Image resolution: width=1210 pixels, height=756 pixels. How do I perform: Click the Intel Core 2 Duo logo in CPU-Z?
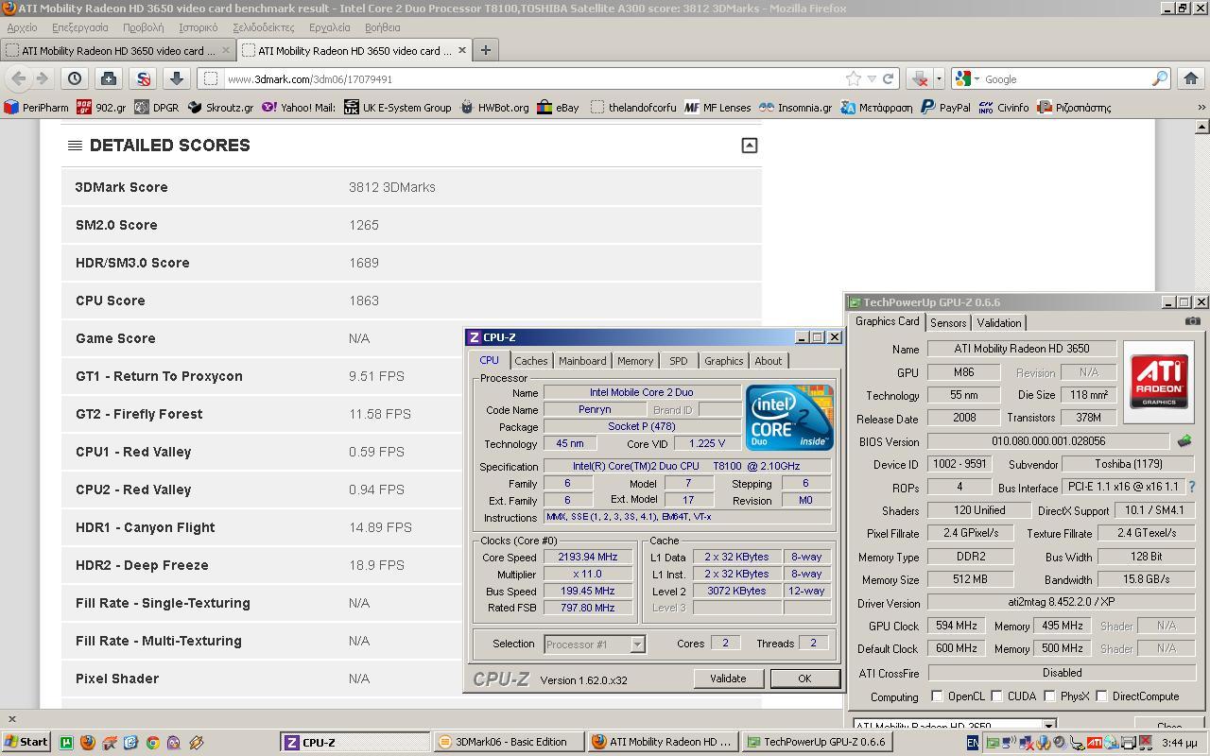click(789, 417)
